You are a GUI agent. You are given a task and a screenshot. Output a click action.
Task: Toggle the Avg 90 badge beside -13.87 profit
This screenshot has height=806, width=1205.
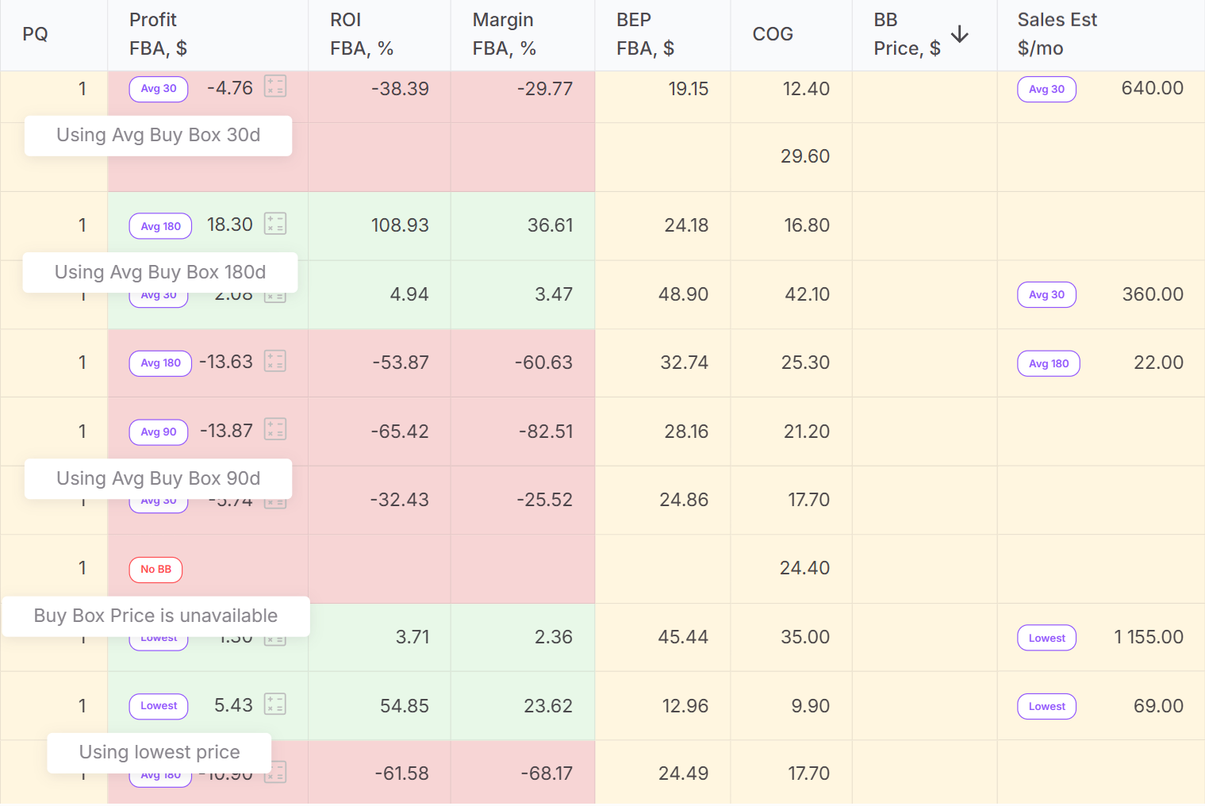(x=158, y=432)
